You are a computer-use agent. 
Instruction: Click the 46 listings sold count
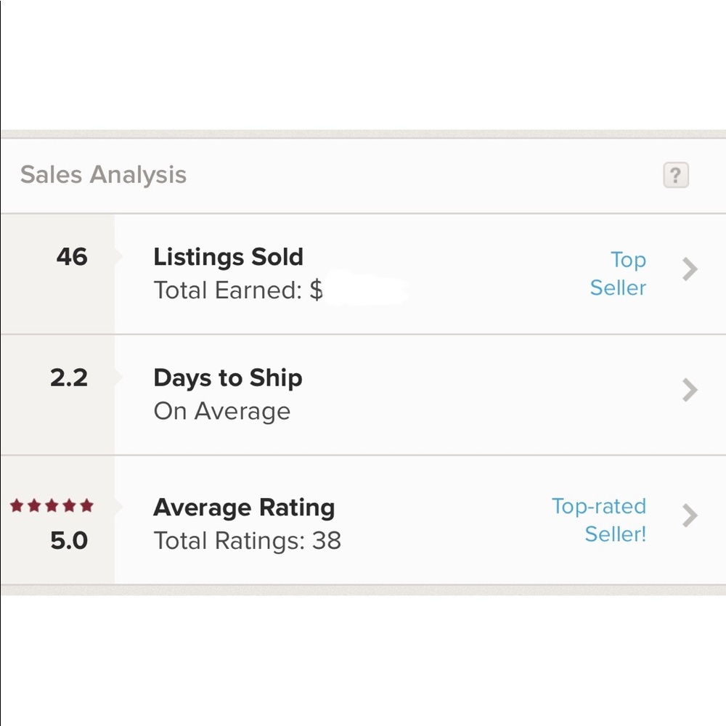(72, 257)
